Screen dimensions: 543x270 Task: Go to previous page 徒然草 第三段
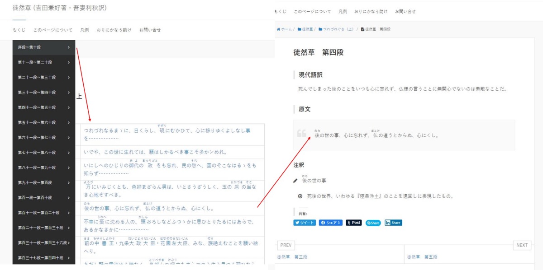[292, 257]
